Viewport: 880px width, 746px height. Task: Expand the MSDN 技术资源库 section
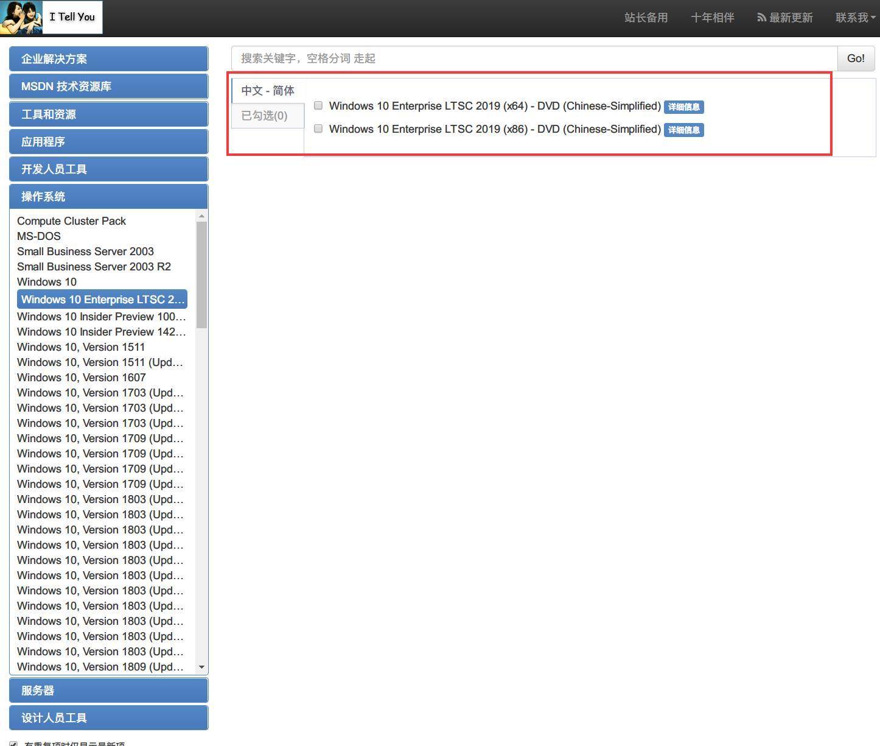(108, 86)
